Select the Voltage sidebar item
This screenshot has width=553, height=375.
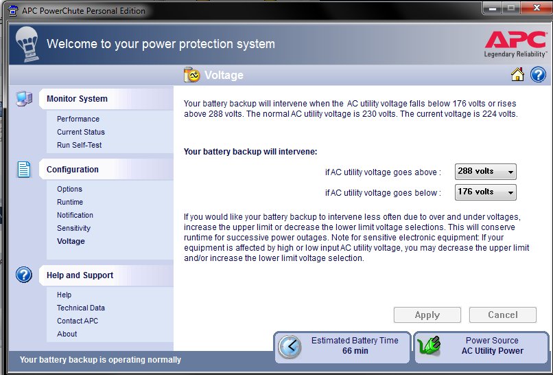[71, 241]
